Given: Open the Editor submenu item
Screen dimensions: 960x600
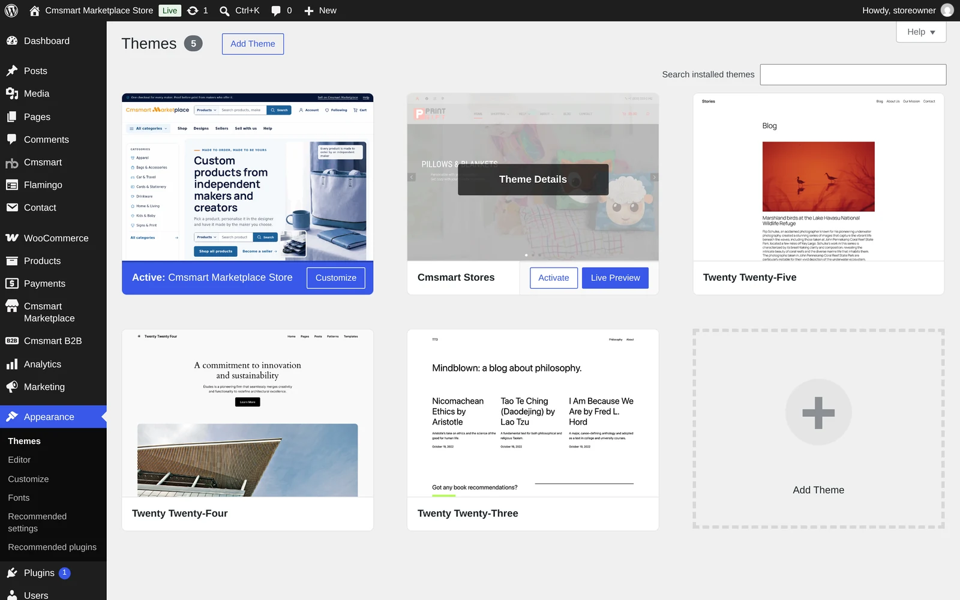Looking at the screenshot, I should (x=19, y=460).
